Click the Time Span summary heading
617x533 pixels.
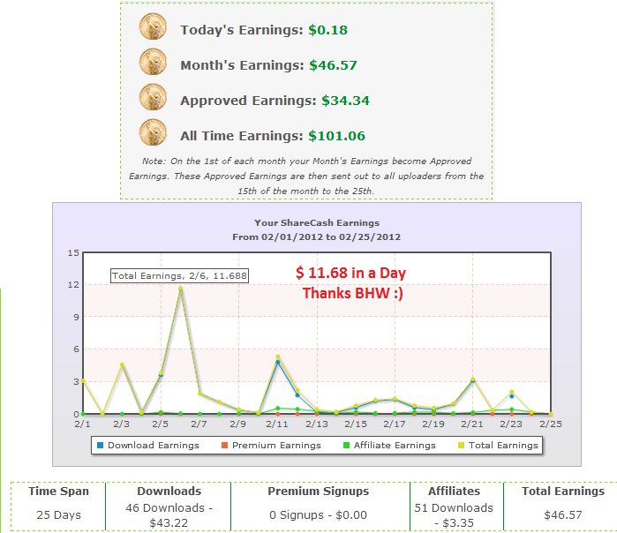(x=58, y=491)
